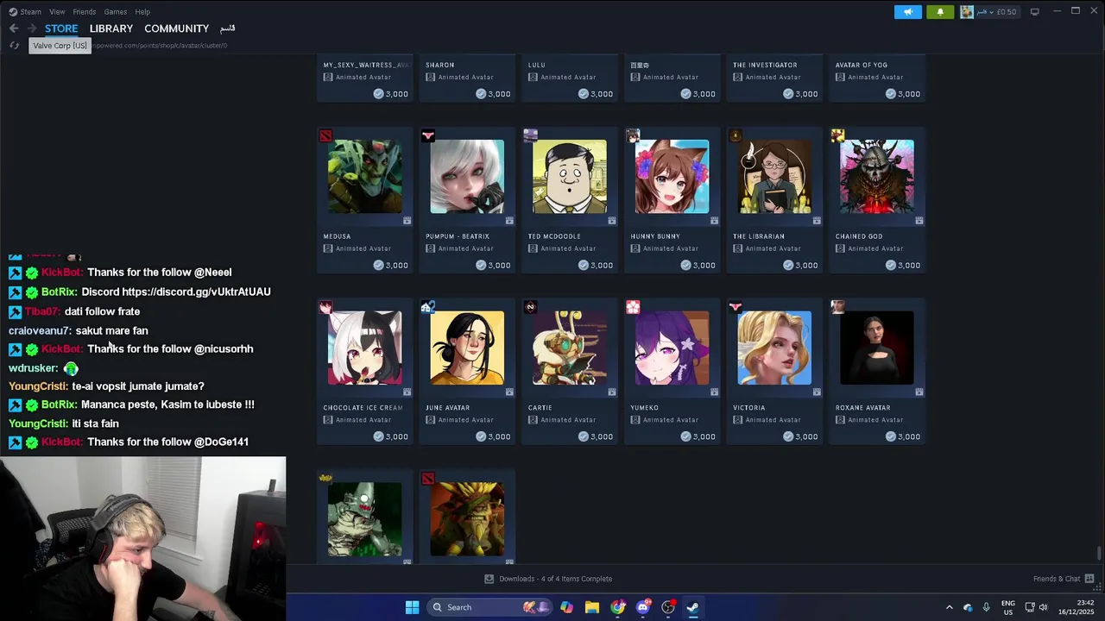Click the game icon on the Medusa card
The height and width of the screenshot is (621, 1105).
click(325, 135)
